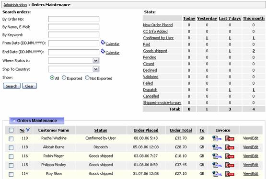Check the box for order 116
This screenshot has height=179, width=266.
[x=11, y=157]
